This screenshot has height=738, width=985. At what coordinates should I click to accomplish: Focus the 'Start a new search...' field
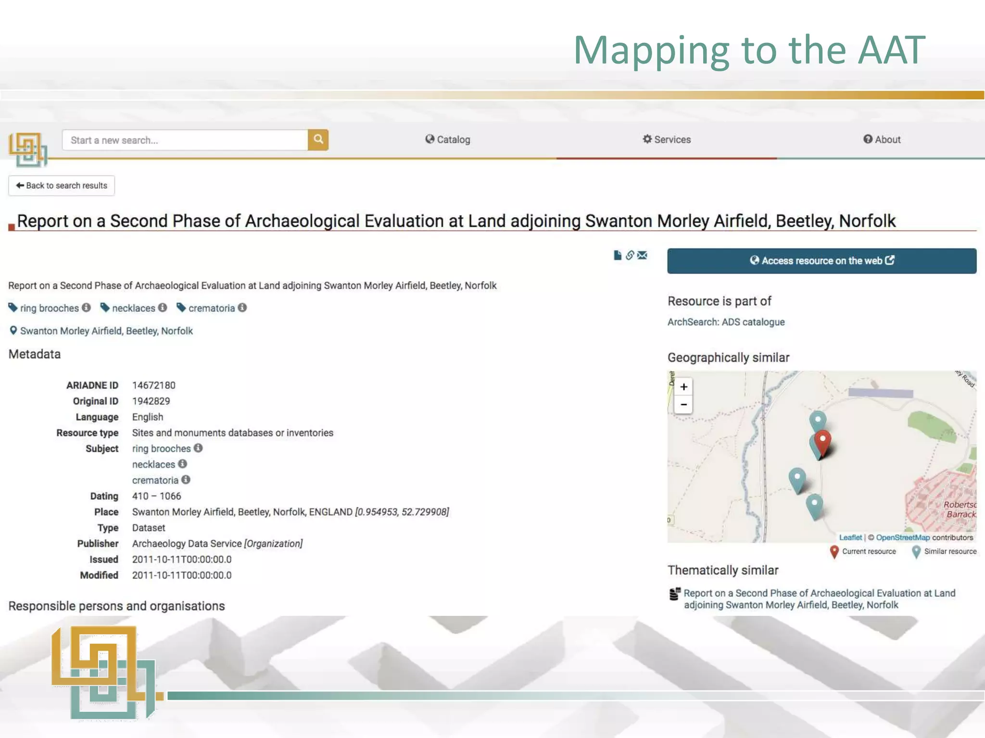pyautogui.click(x=185, y=140)
